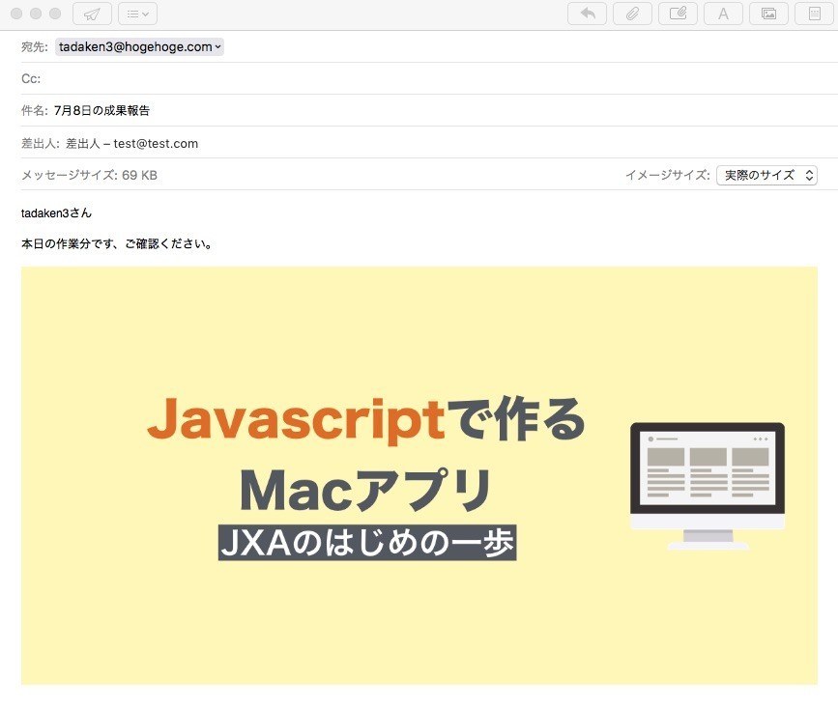
Task: Expand the tadaken3@hogehoge.com recipient token menu
Action: click(219, 46)
